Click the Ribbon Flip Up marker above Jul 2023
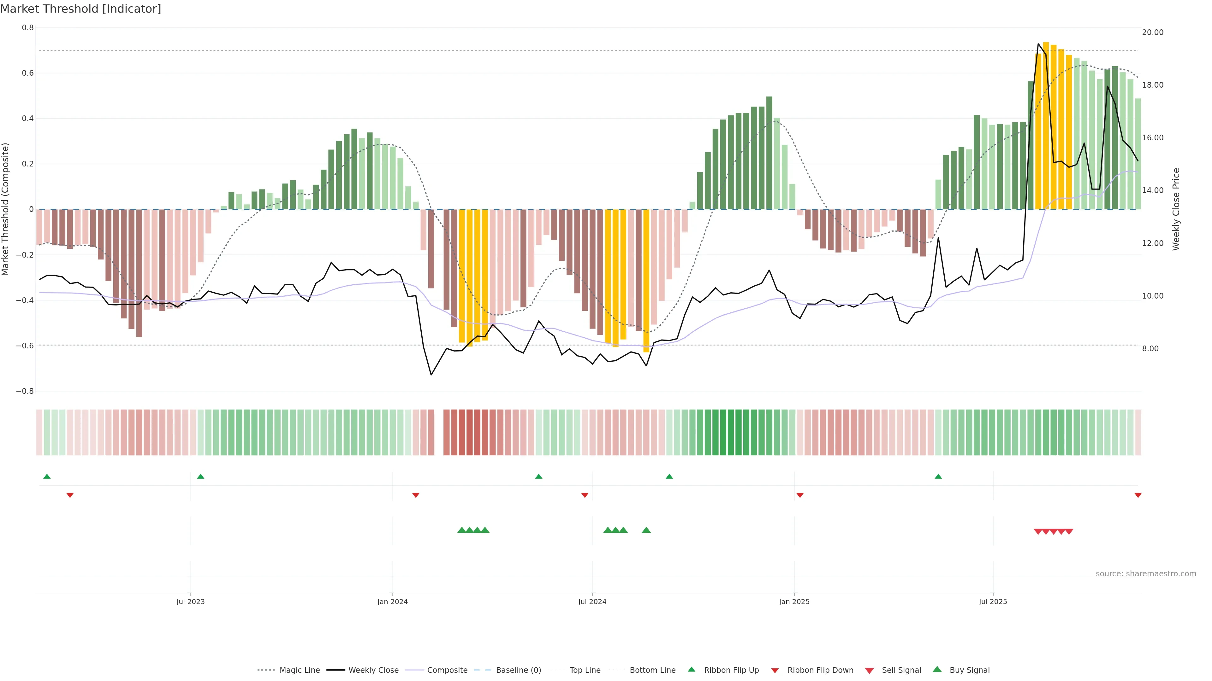 (x=200, y=477)
